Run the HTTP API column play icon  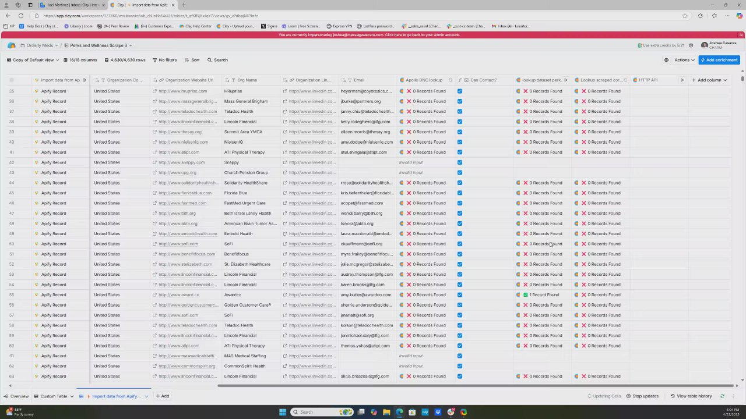pos(682,80)
